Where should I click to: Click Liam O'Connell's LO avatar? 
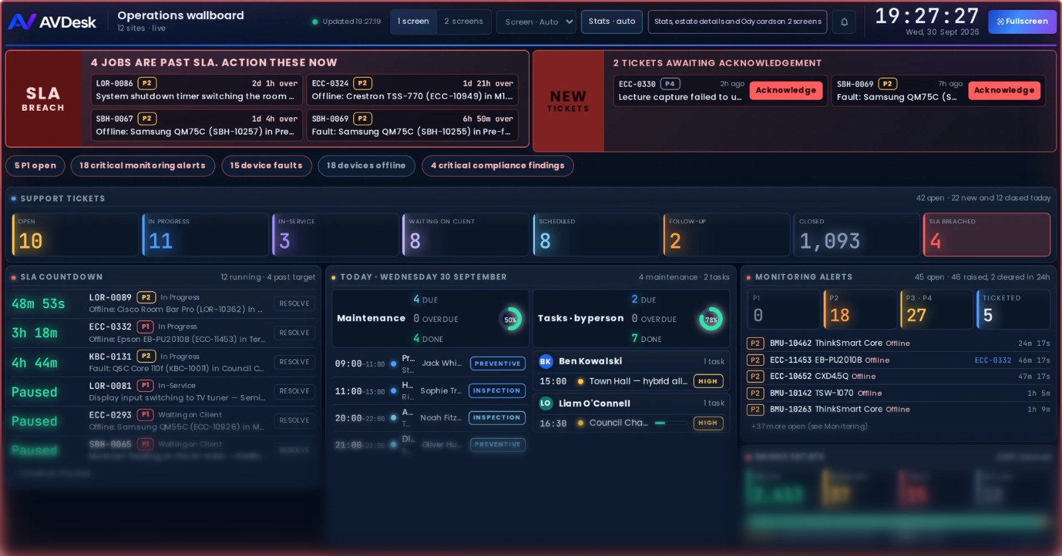pos(546,403)
